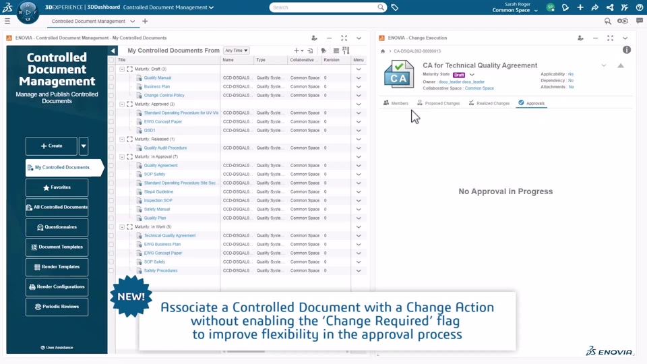Open All Controlled Documents
The image size is (647, 364).
click(x=57, y=207)
